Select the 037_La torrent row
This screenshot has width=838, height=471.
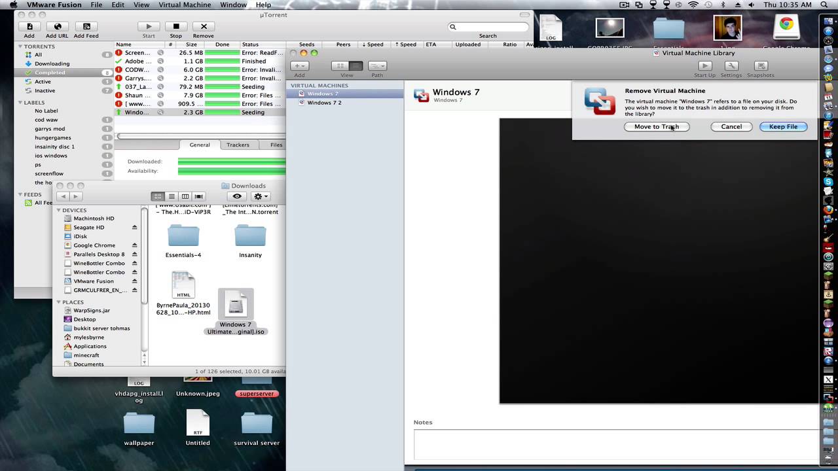pyautogui.click(x=200, y=87)
